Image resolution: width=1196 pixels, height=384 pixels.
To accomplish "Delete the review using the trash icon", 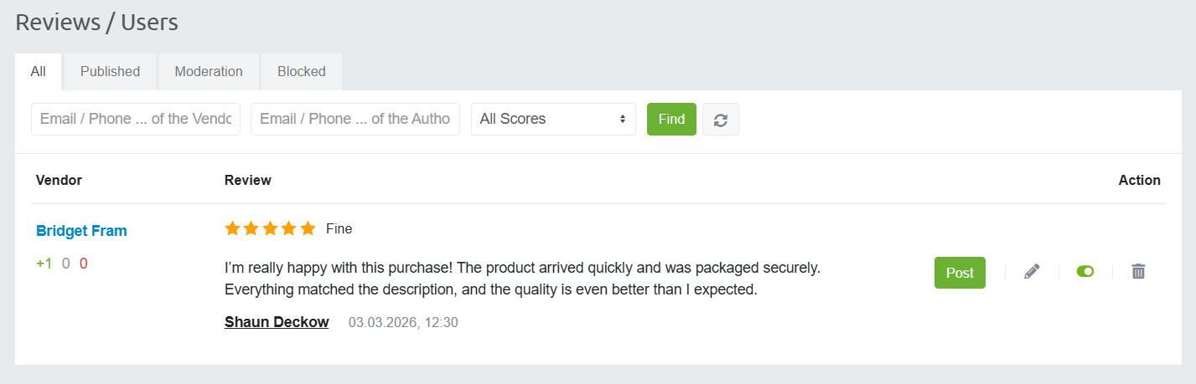I will point(1138,272).
